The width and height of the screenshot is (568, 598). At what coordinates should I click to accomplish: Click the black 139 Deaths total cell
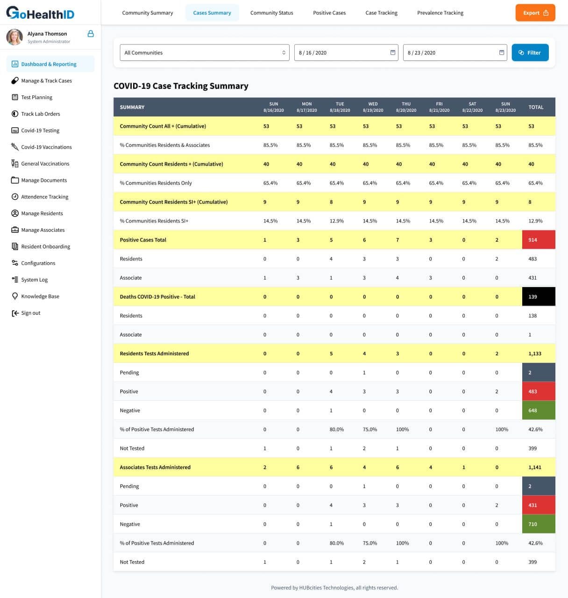point(539,296)
